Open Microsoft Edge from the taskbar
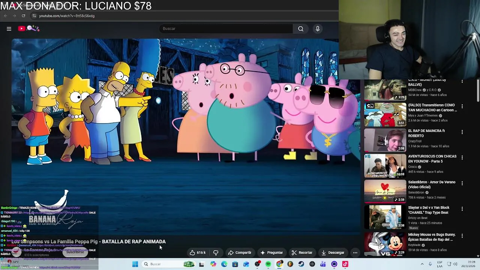Screen dimensions: 480x270 point(224,264)
